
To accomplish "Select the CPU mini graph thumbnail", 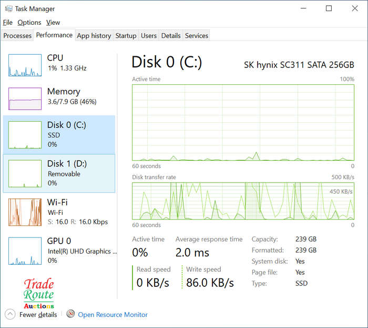I will coord(25,65).
